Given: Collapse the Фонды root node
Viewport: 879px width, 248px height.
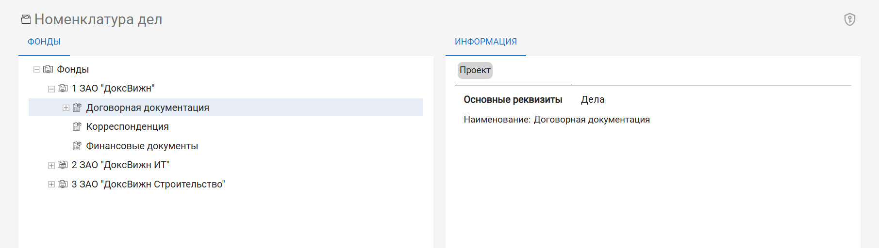Looking at the screenshot, I should (x=37, y=70).
